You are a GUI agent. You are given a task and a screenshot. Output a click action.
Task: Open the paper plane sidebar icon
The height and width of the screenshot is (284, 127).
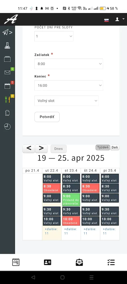(7, 33)
